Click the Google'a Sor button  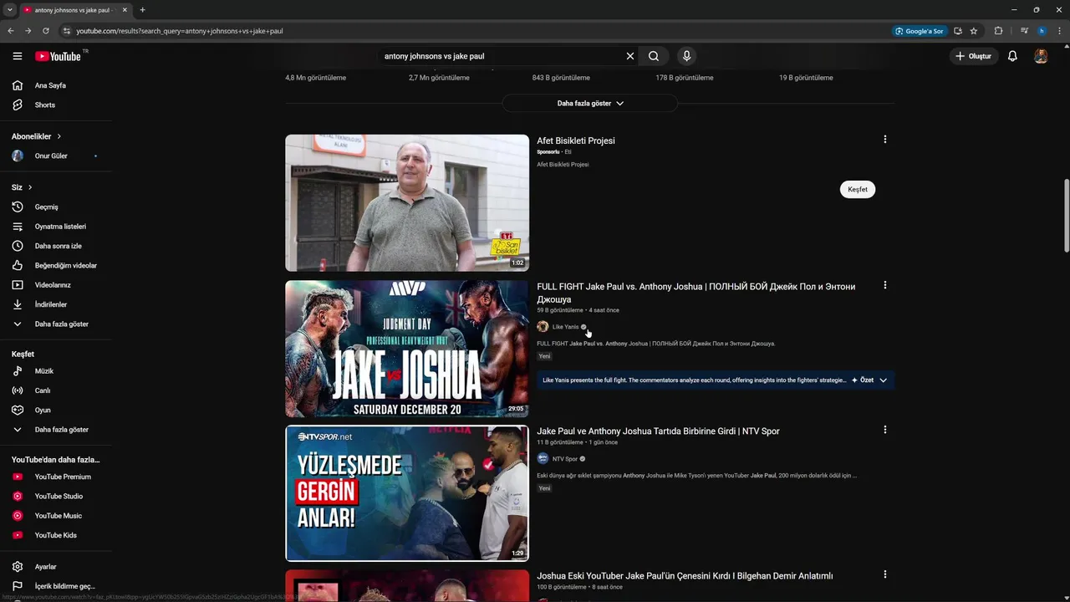[x=920, y=31]
